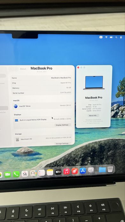
Task: Click MacBook image in About This Mac
Action: [x=94, y=83]
